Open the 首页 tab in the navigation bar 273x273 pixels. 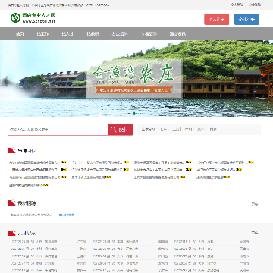(x=20, y=34)
